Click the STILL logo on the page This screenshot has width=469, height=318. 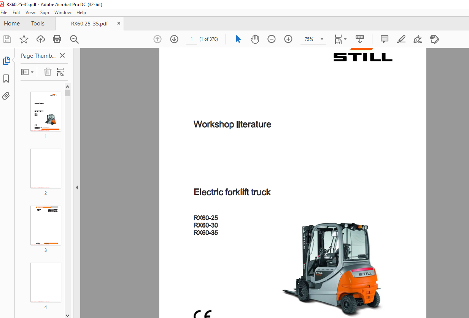click(363, 55)
